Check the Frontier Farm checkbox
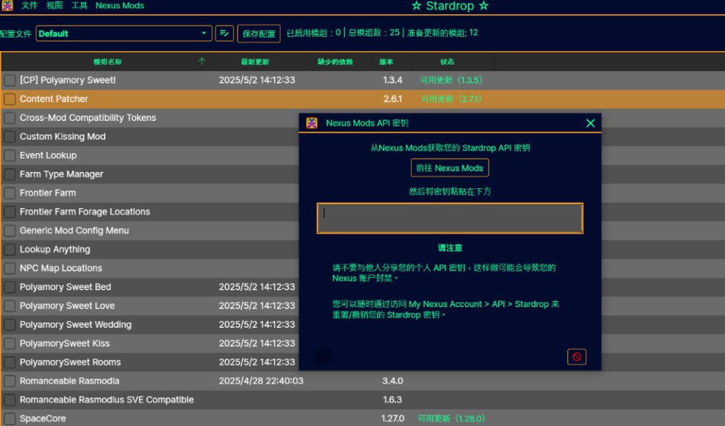Viewport: 725px width, 426px height. (x=9, y=193)
